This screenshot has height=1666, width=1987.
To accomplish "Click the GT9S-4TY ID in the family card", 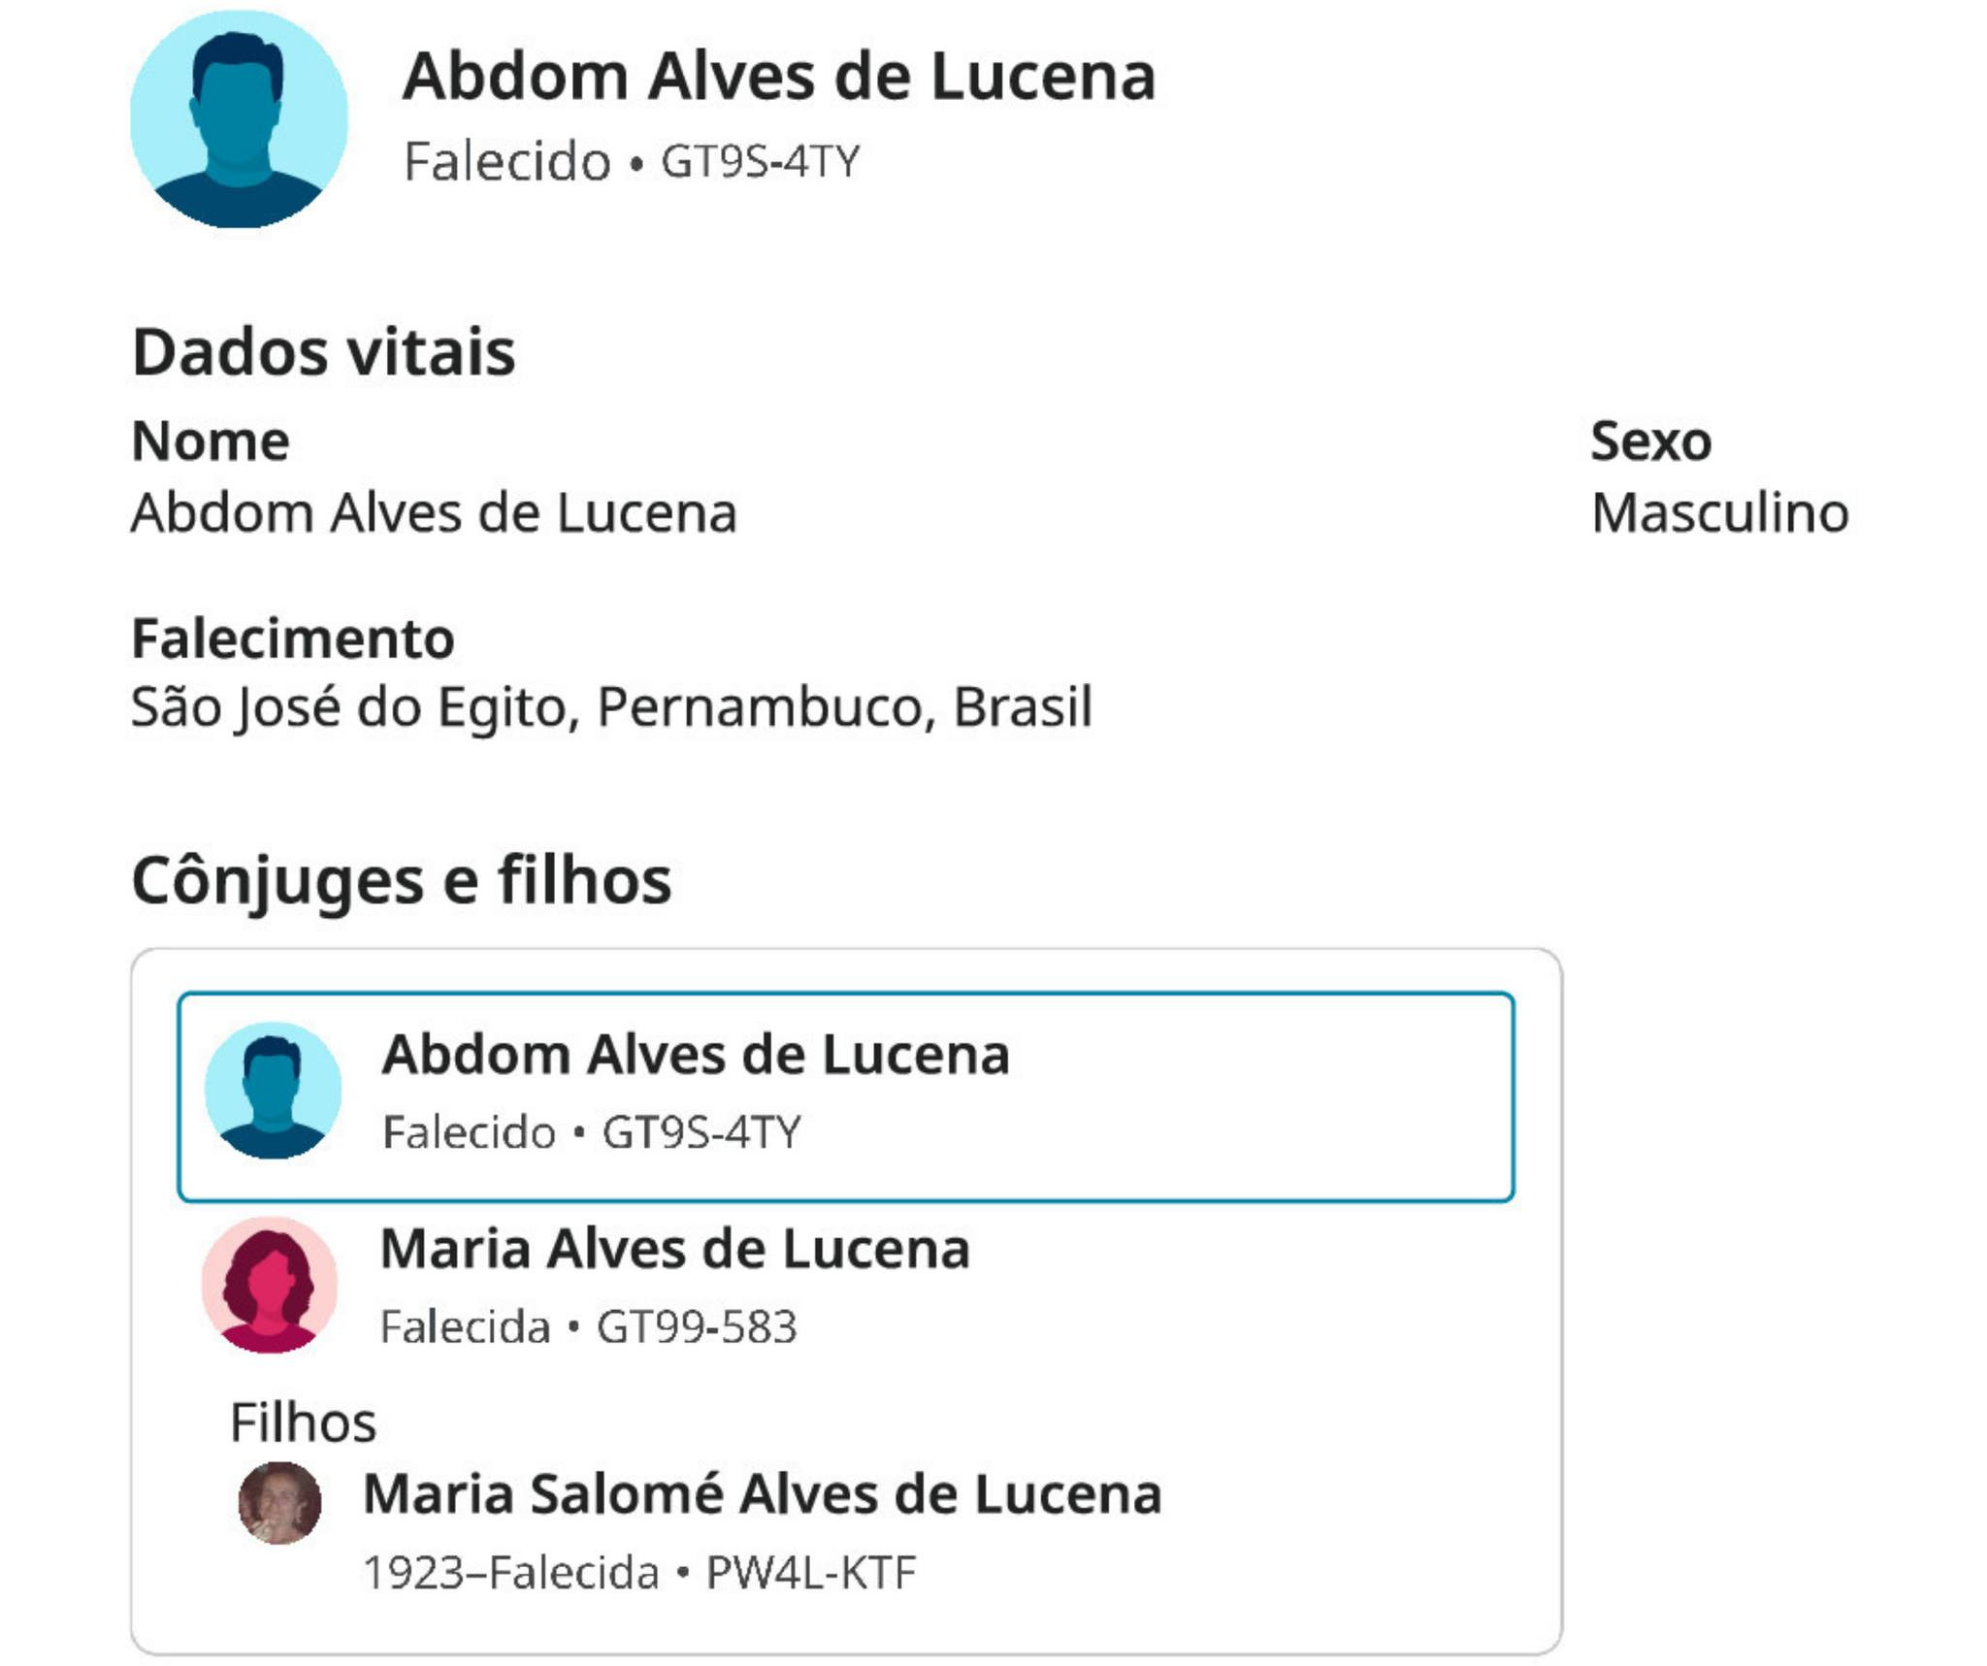I will click(701, 1132).
